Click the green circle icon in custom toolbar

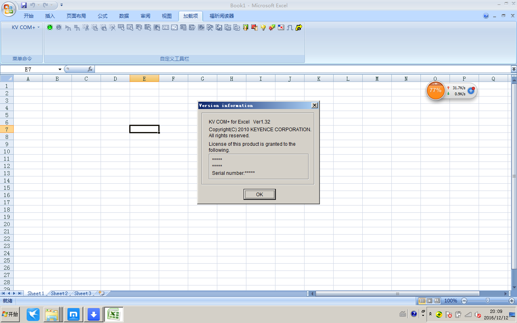point(50,27)
